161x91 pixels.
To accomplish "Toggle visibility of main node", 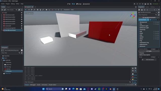I will 22,13.
